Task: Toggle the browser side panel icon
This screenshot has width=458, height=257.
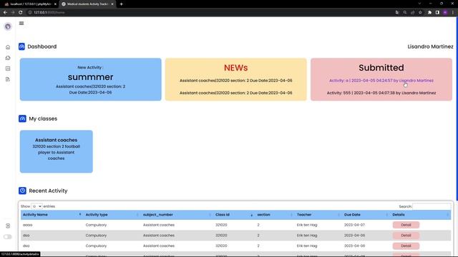Action: coord(437,13)
